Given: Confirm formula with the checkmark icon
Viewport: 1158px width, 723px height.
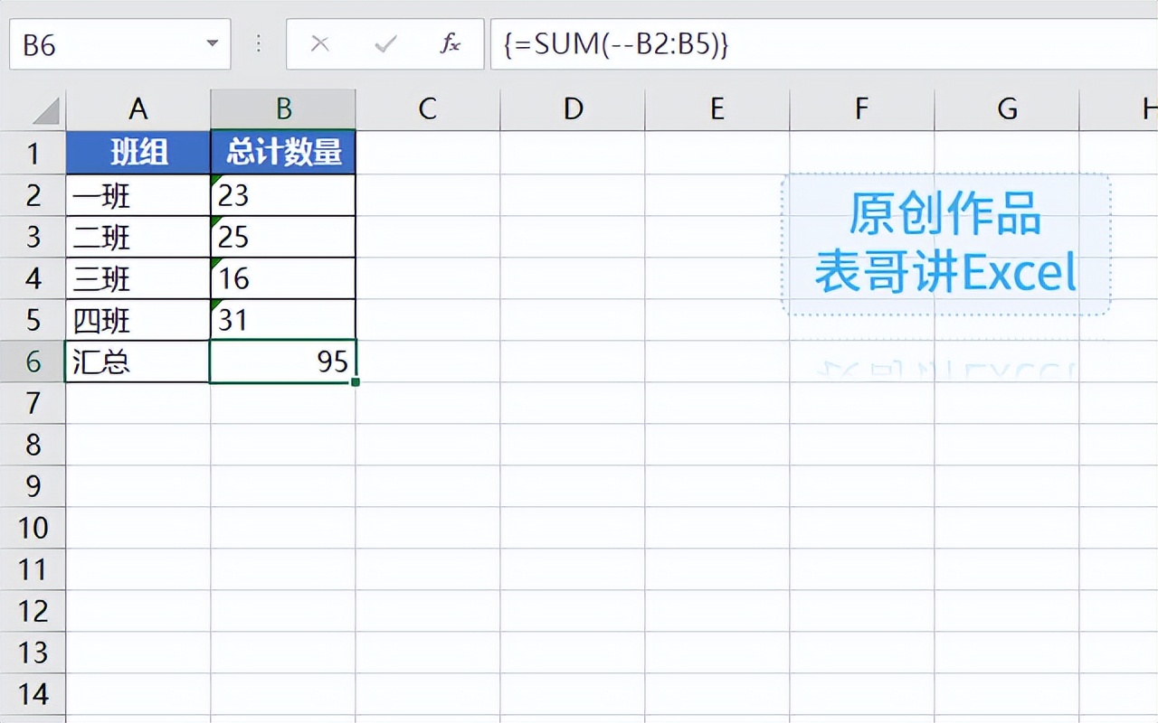Looking at the screenshot, I should pyautogui.click(x=385, y=44).
